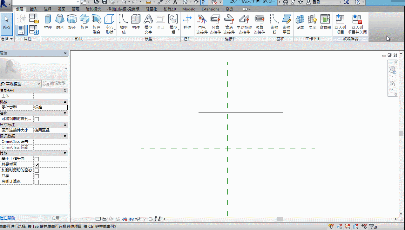
Task: Toggle 加载时剪切的空心 checkbox
Action: (x=37, y=170)
